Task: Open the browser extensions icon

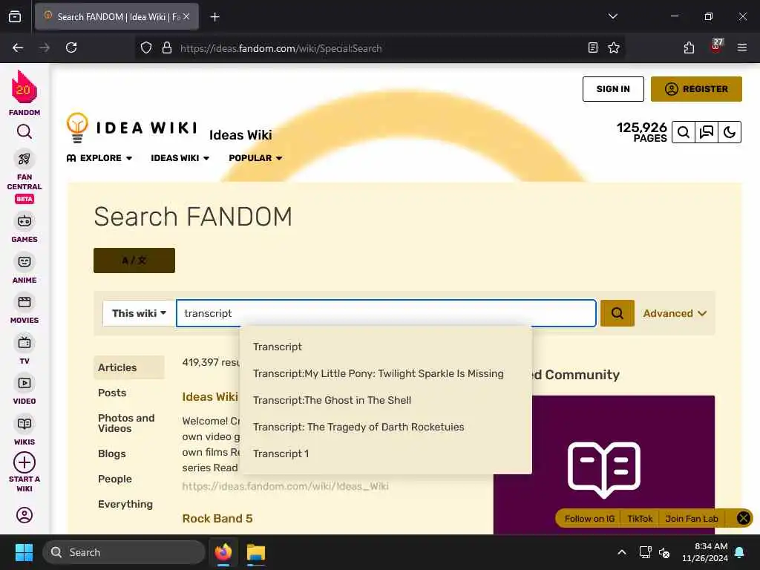Action: pyautogui.click(x=689, y=47)
